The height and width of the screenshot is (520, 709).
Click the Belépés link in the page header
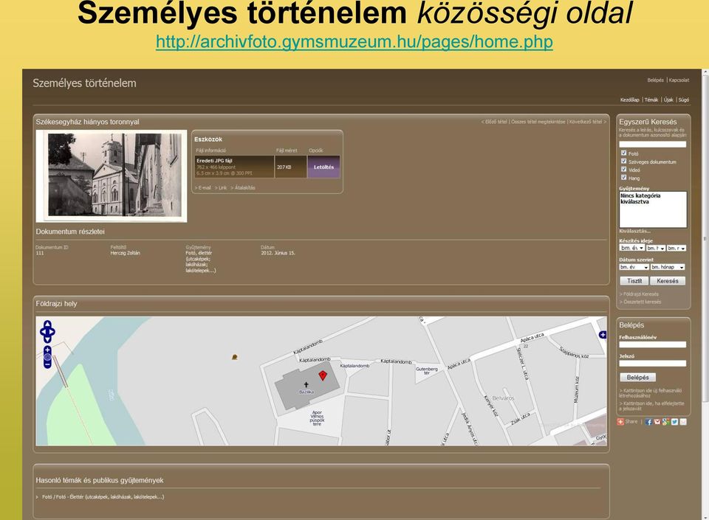pos(655,80)
